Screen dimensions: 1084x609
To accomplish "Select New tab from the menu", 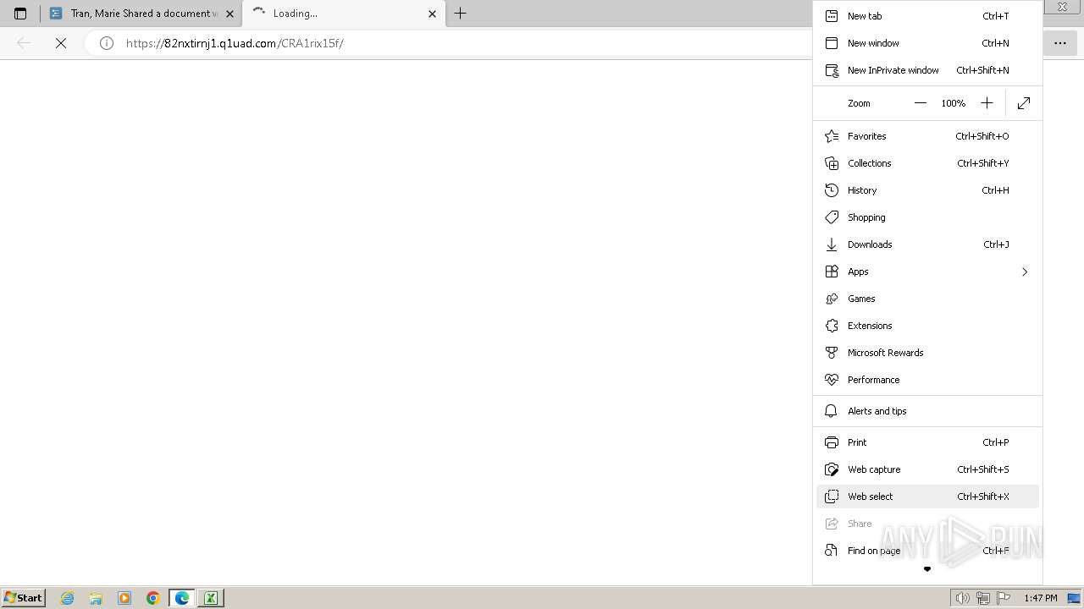I will (x=927, y=16).
